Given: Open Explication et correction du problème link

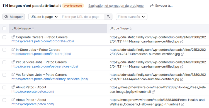Looking at the screenshot, I should [x=116, y=6].
